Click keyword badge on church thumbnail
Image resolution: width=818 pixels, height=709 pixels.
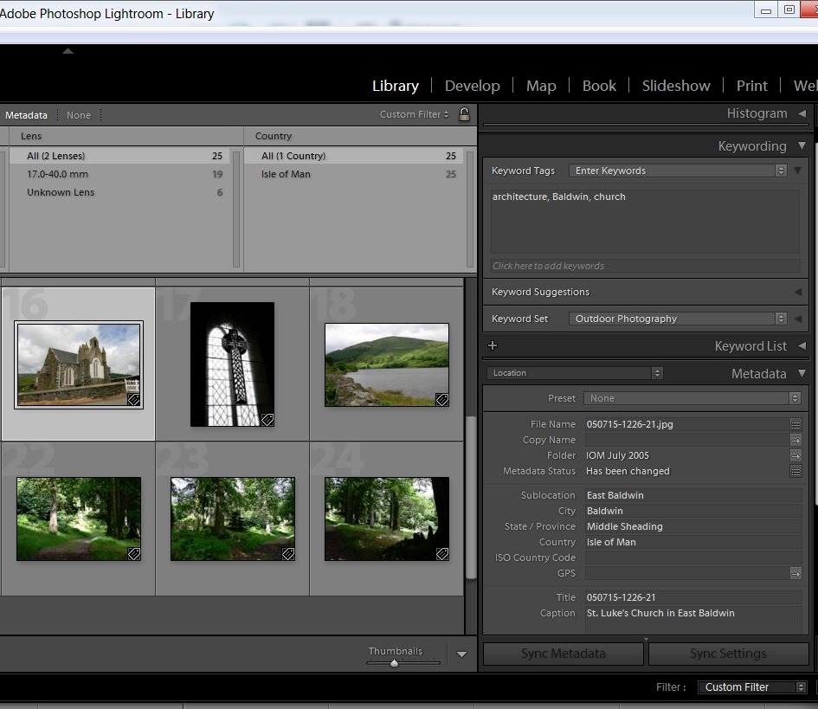tap(134, 400)
